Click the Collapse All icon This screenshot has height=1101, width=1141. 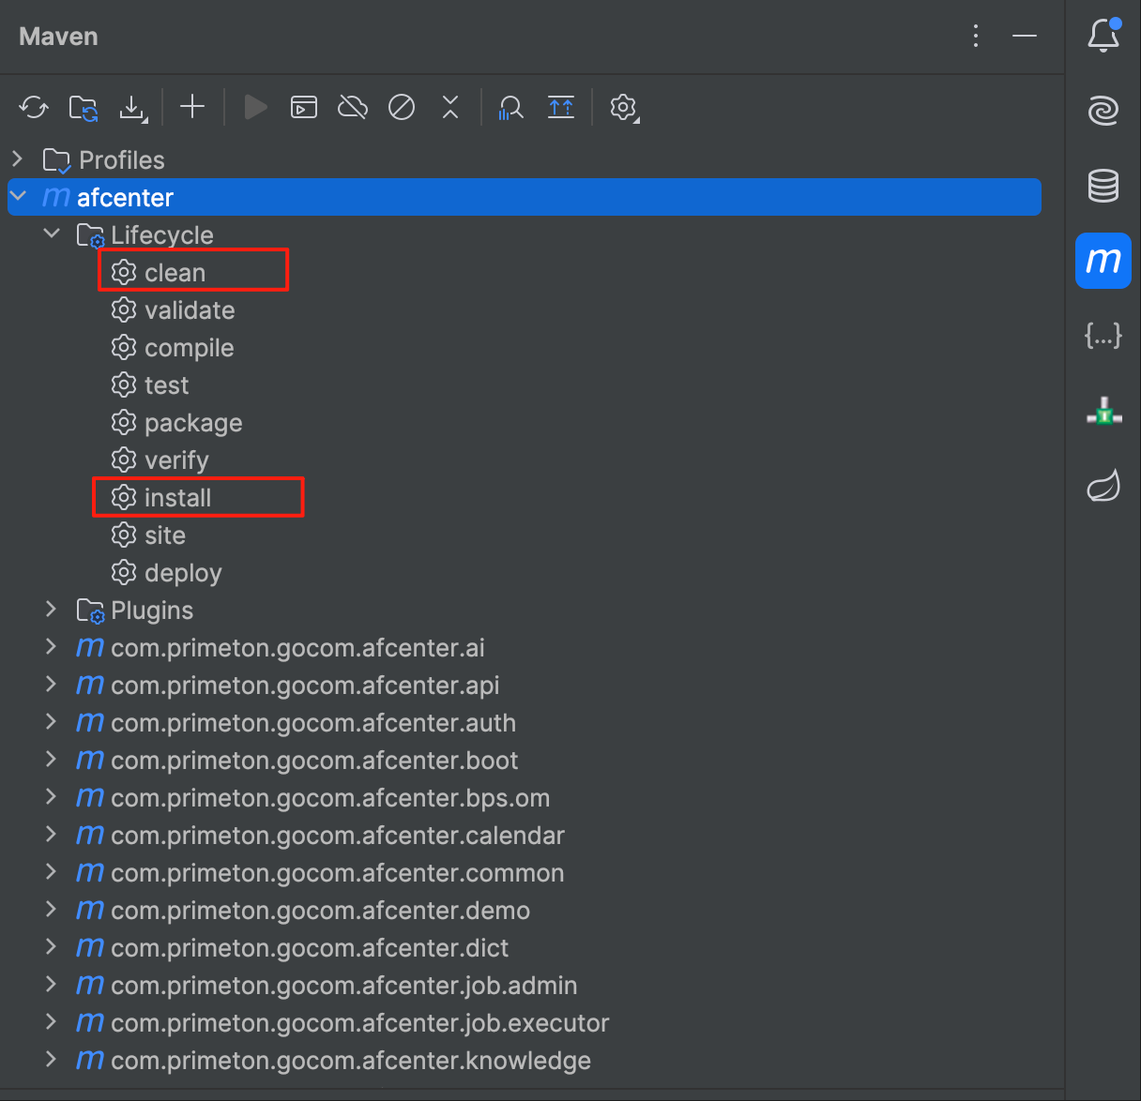[450, 108]
